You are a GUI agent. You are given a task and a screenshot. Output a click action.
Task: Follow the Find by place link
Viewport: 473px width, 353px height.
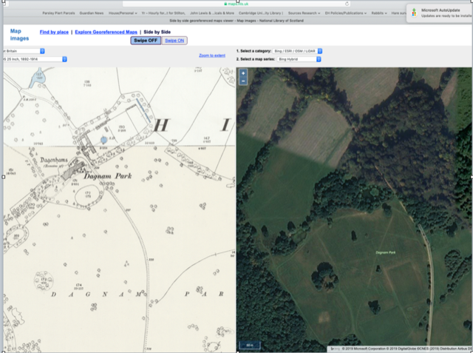[x=54, y=32]
